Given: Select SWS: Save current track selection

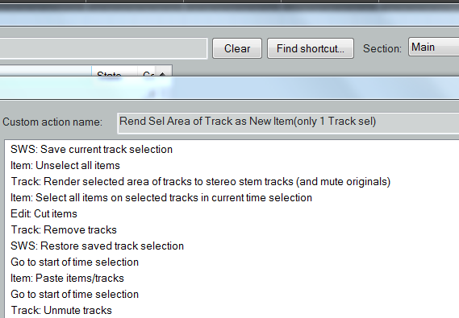Looking at the screenshot, I should coord(92,149).
